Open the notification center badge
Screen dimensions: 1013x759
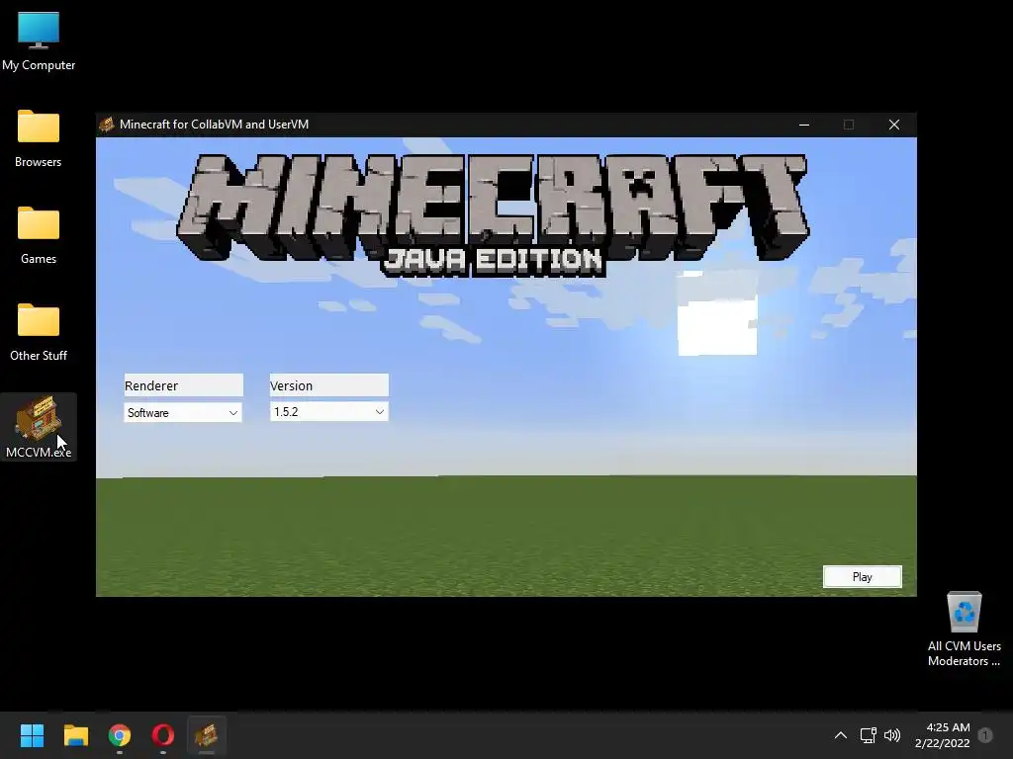click(985, 735)
